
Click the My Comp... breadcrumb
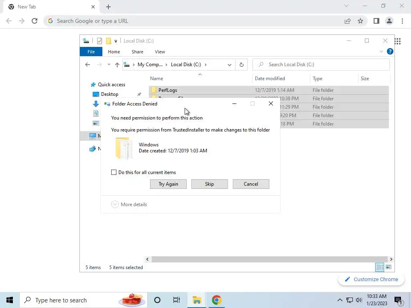coord(150,65)
